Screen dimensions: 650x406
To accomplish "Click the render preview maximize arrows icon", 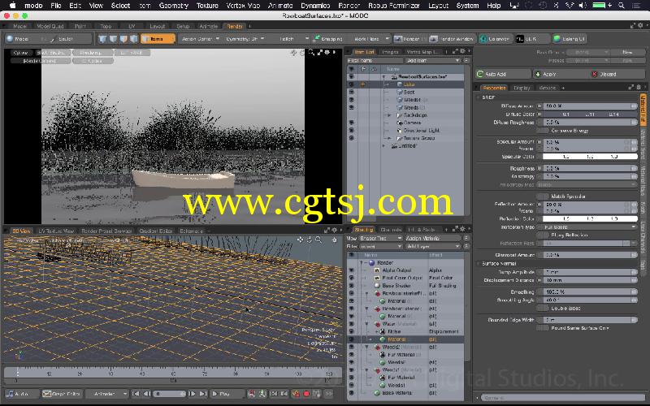I will click(x=319, y=53).
